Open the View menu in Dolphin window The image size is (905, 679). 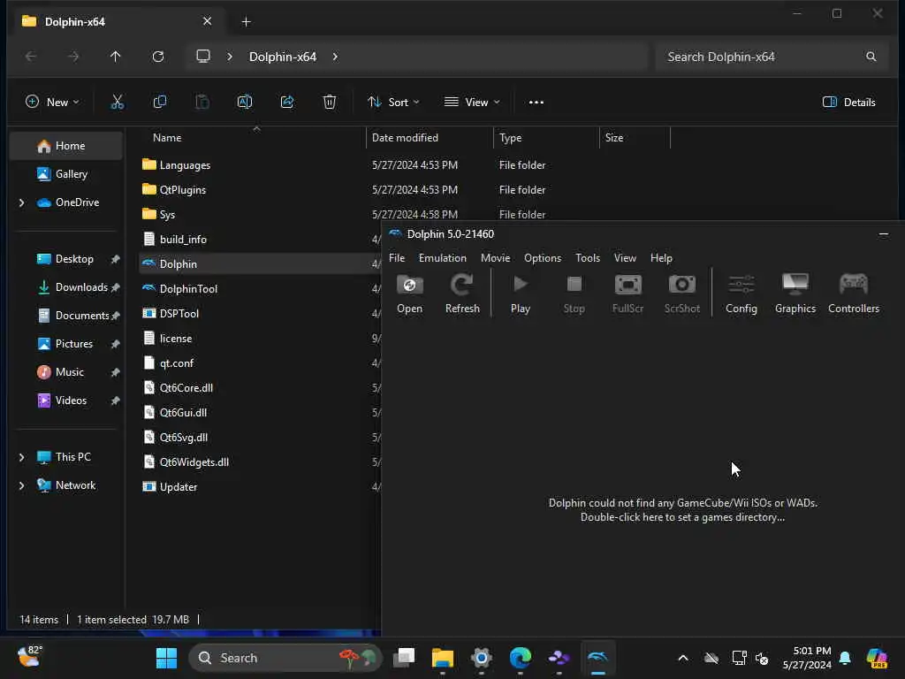[625, 258]
